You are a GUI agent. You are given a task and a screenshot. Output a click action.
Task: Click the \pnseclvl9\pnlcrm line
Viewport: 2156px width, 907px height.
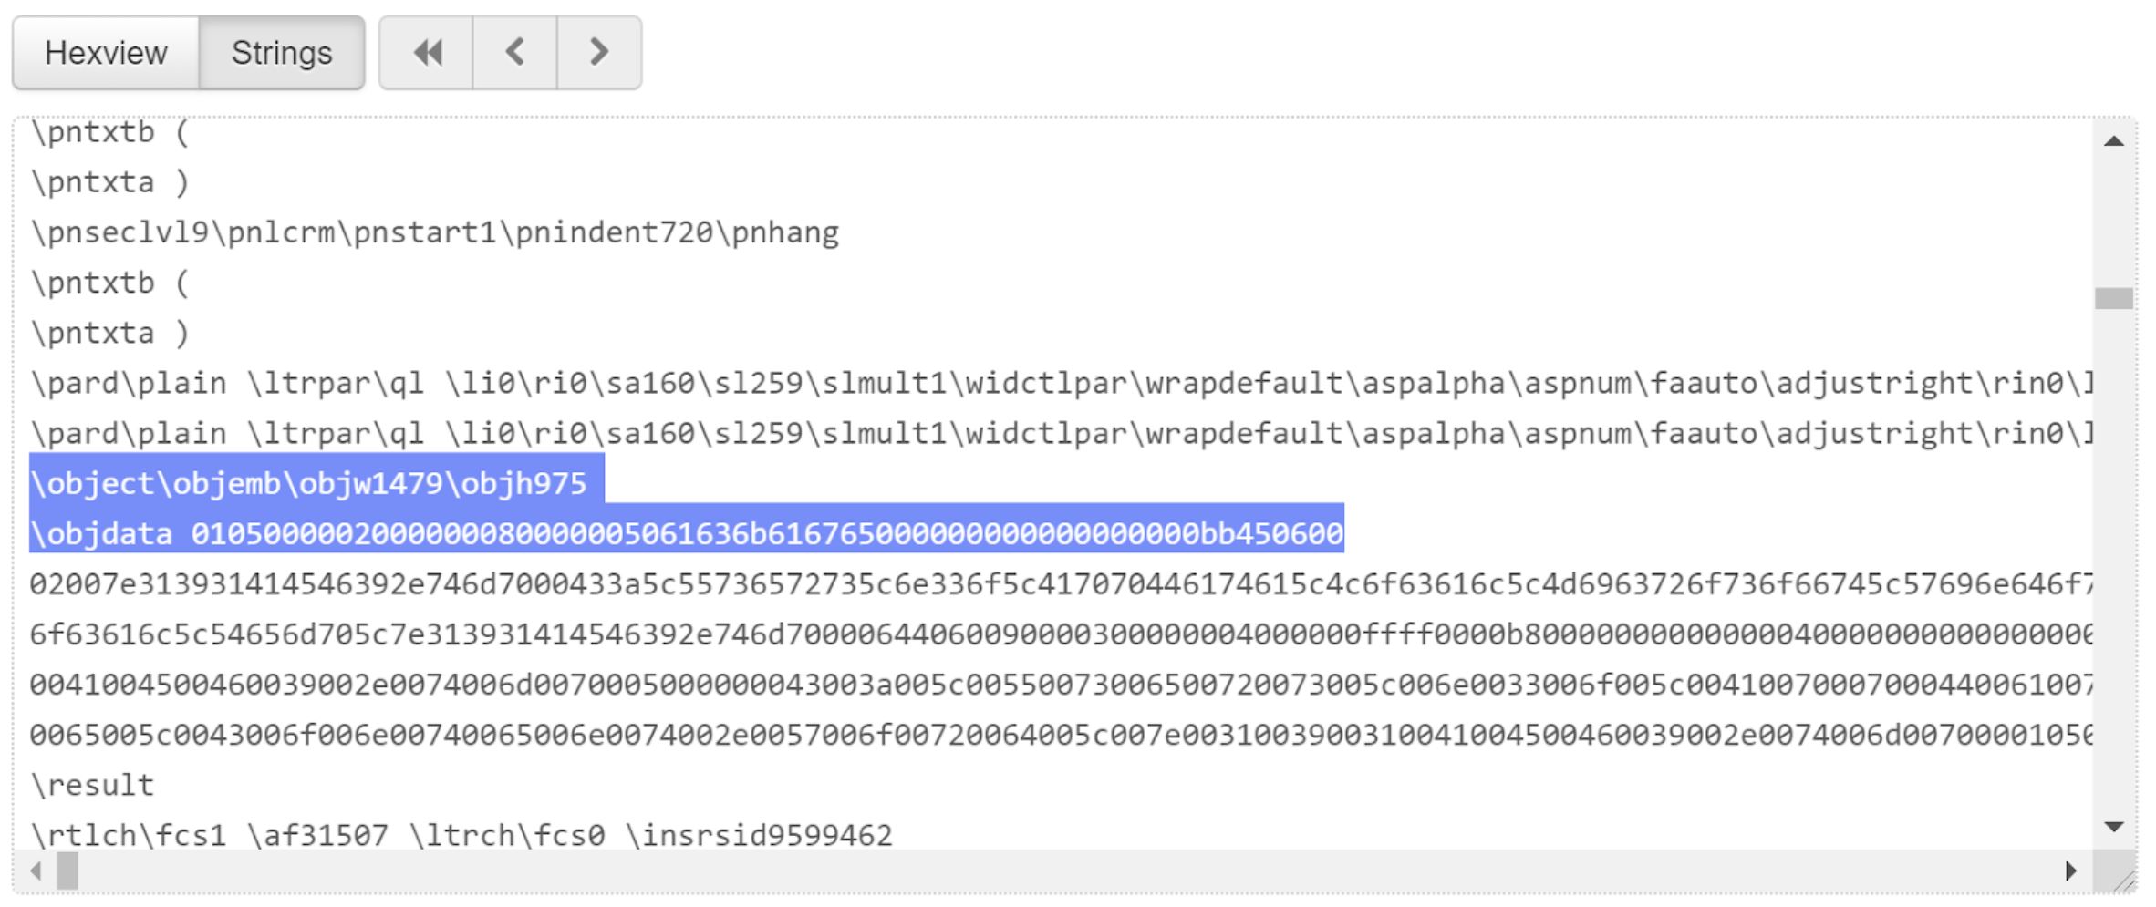pyautogui.click(x=434, y=232)
